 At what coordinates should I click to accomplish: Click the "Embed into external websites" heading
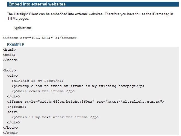click(37, 4)
